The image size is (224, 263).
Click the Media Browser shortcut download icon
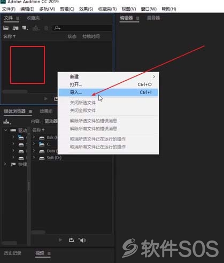[7, 121]
